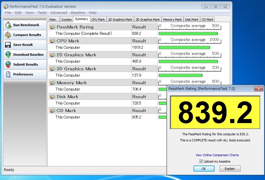The width and height of the screenshot is (265, 180).
Task: Select the Memory Mark result value 706.4
Action: pyautogui.click(x=137, y=89)
